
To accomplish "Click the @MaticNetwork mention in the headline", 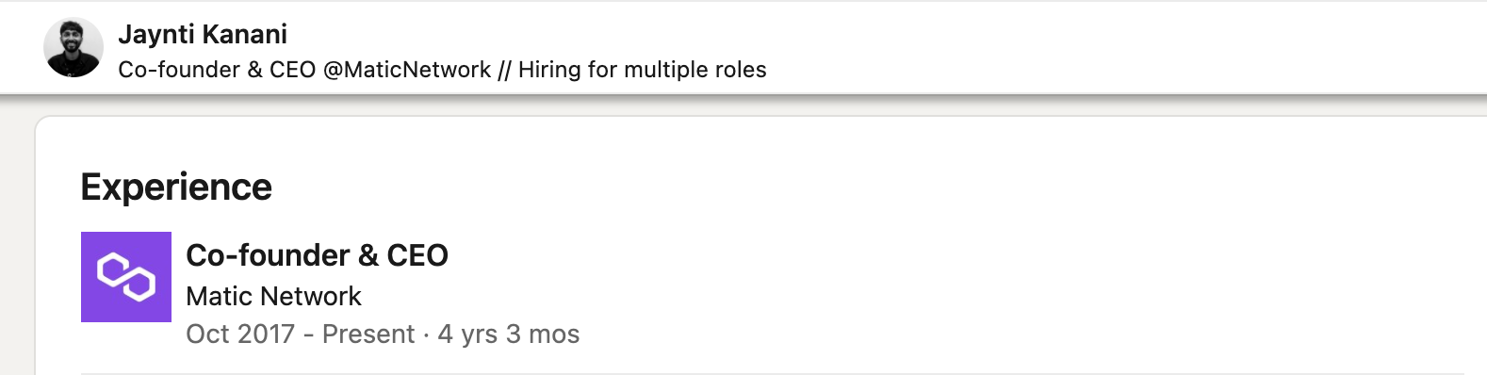I will [407, 70].
